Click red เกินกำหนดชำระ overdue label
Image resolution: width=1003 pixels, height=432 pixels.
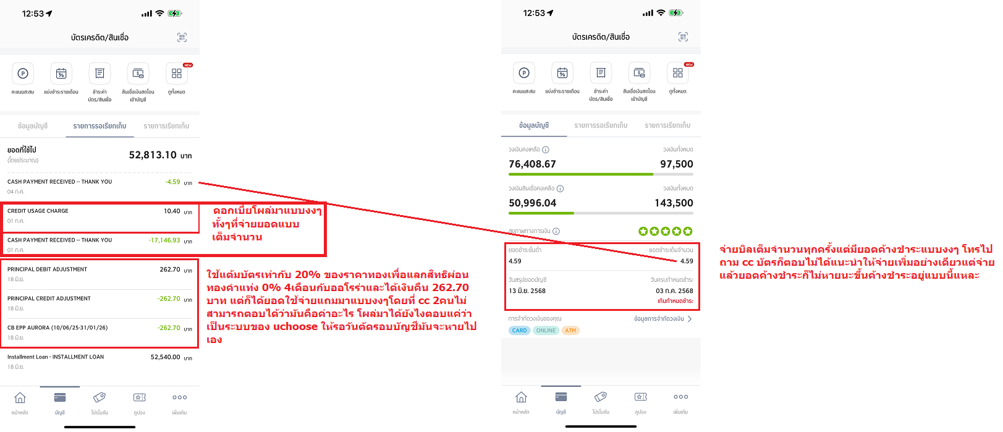click(x=675, y=301)
